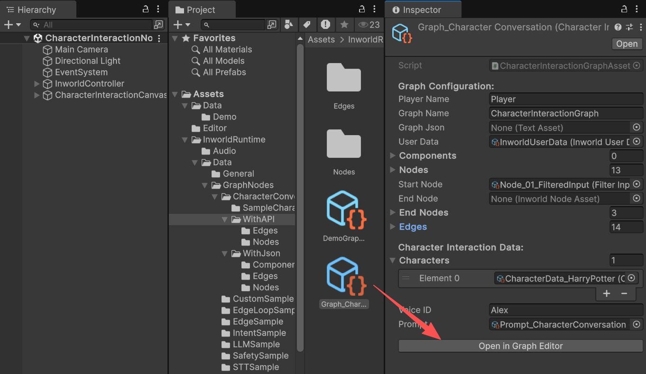Screen dimensions: 646x374
Task: Search by type in Project
Action: pos(288,25)
